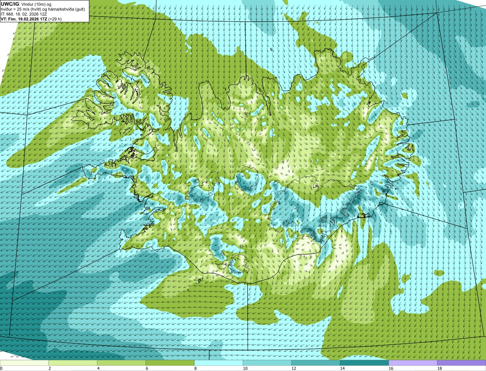The width and height of the screenshot is (486, 371).
Task: Click the '(+29 h)' forecast lead text
Action: pos(55,19)
